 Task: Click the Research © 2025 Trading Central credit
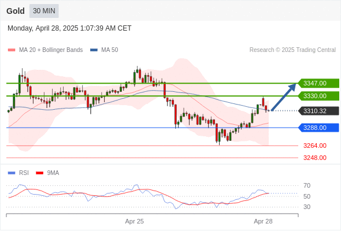point(292,50)
